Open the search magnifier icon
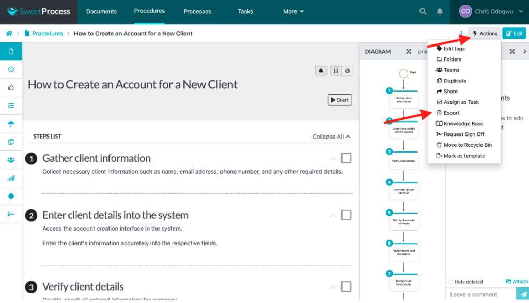 423,11
